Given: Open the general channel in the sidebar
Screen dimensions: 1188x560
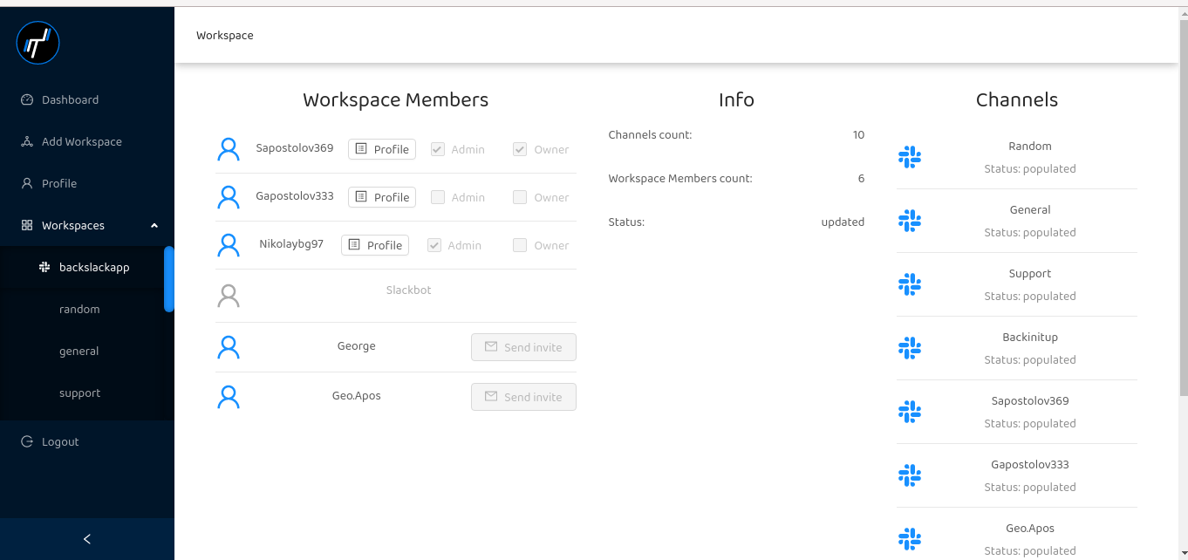Looking at the screenshot, I should pos(79,352).
